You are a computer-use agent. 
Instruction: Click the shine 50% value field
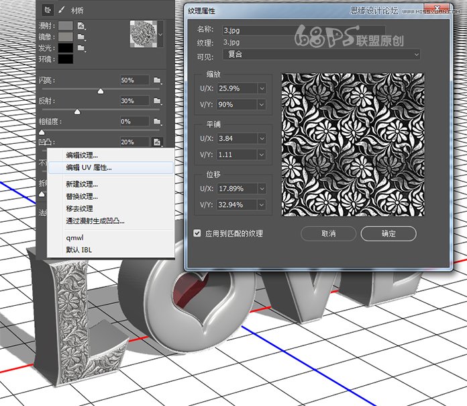(x=134, y=80)
